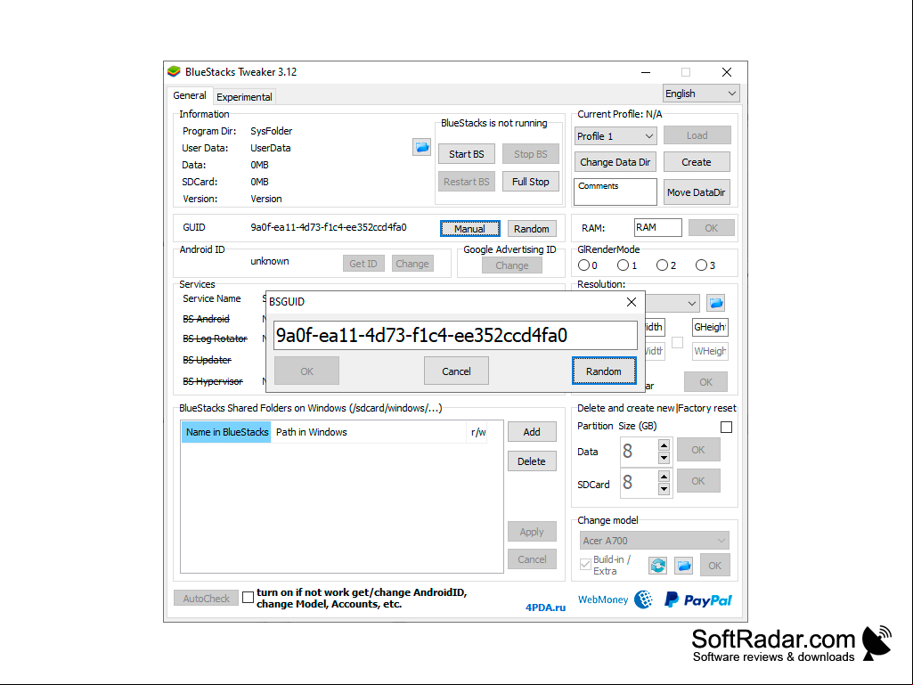The image size is (913, 685).
Task: Click the BS-Android service name
Action: [206, 319]
